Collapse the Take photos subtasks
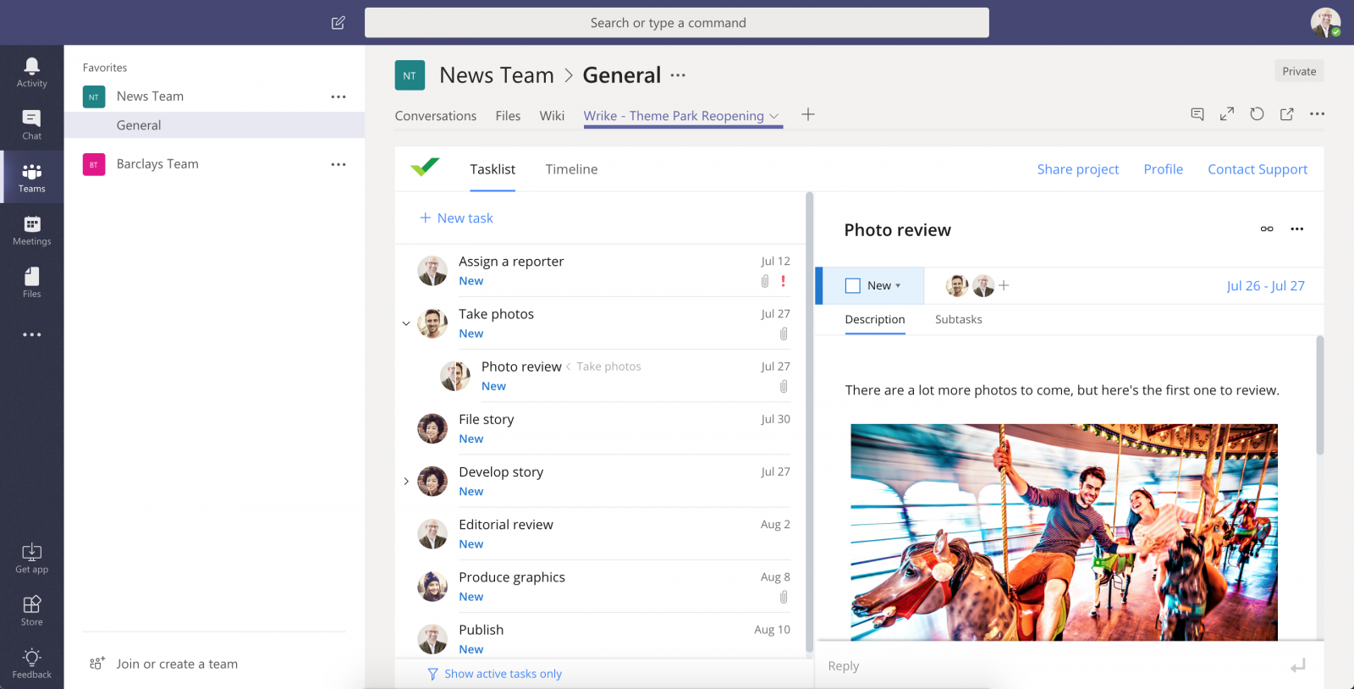Viewport: 1354px width, 689px height. pyautogui.click(x=406, y=323)
